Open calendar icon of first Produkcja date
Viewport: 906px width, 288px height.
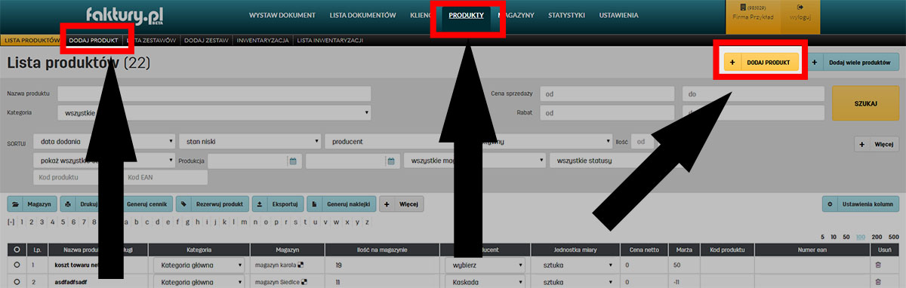(x=292, y=161)
